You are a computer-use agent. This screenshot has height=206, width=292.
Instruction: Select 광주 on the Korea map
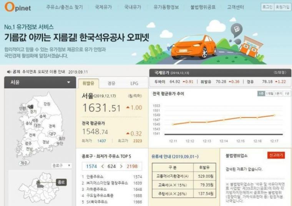tap(28, 143)
